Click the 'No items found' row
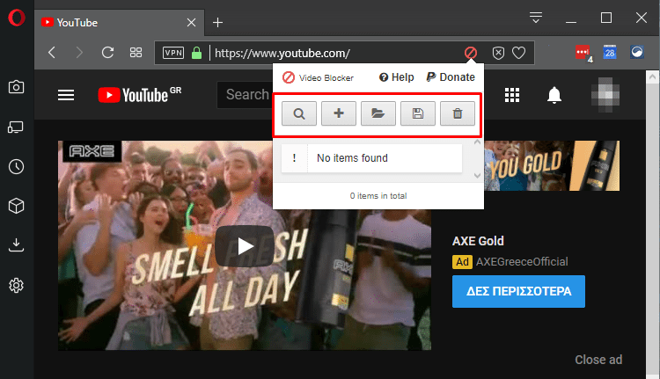Screen dimensions: 660x379 click(371, 158)
